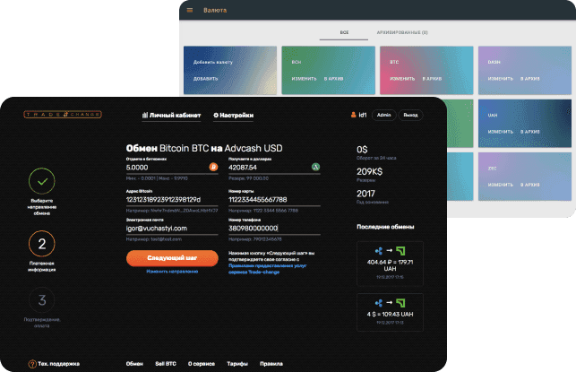Click the exchange card 404.64 ₽ = 179.71 UAH
This screenshot has width=576, height=372.
(390, 264)
